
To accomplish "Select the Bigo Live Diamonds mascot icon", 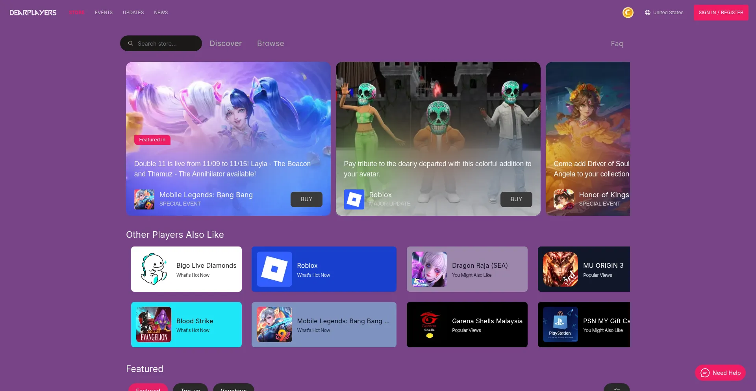I will tap(154, 269).
